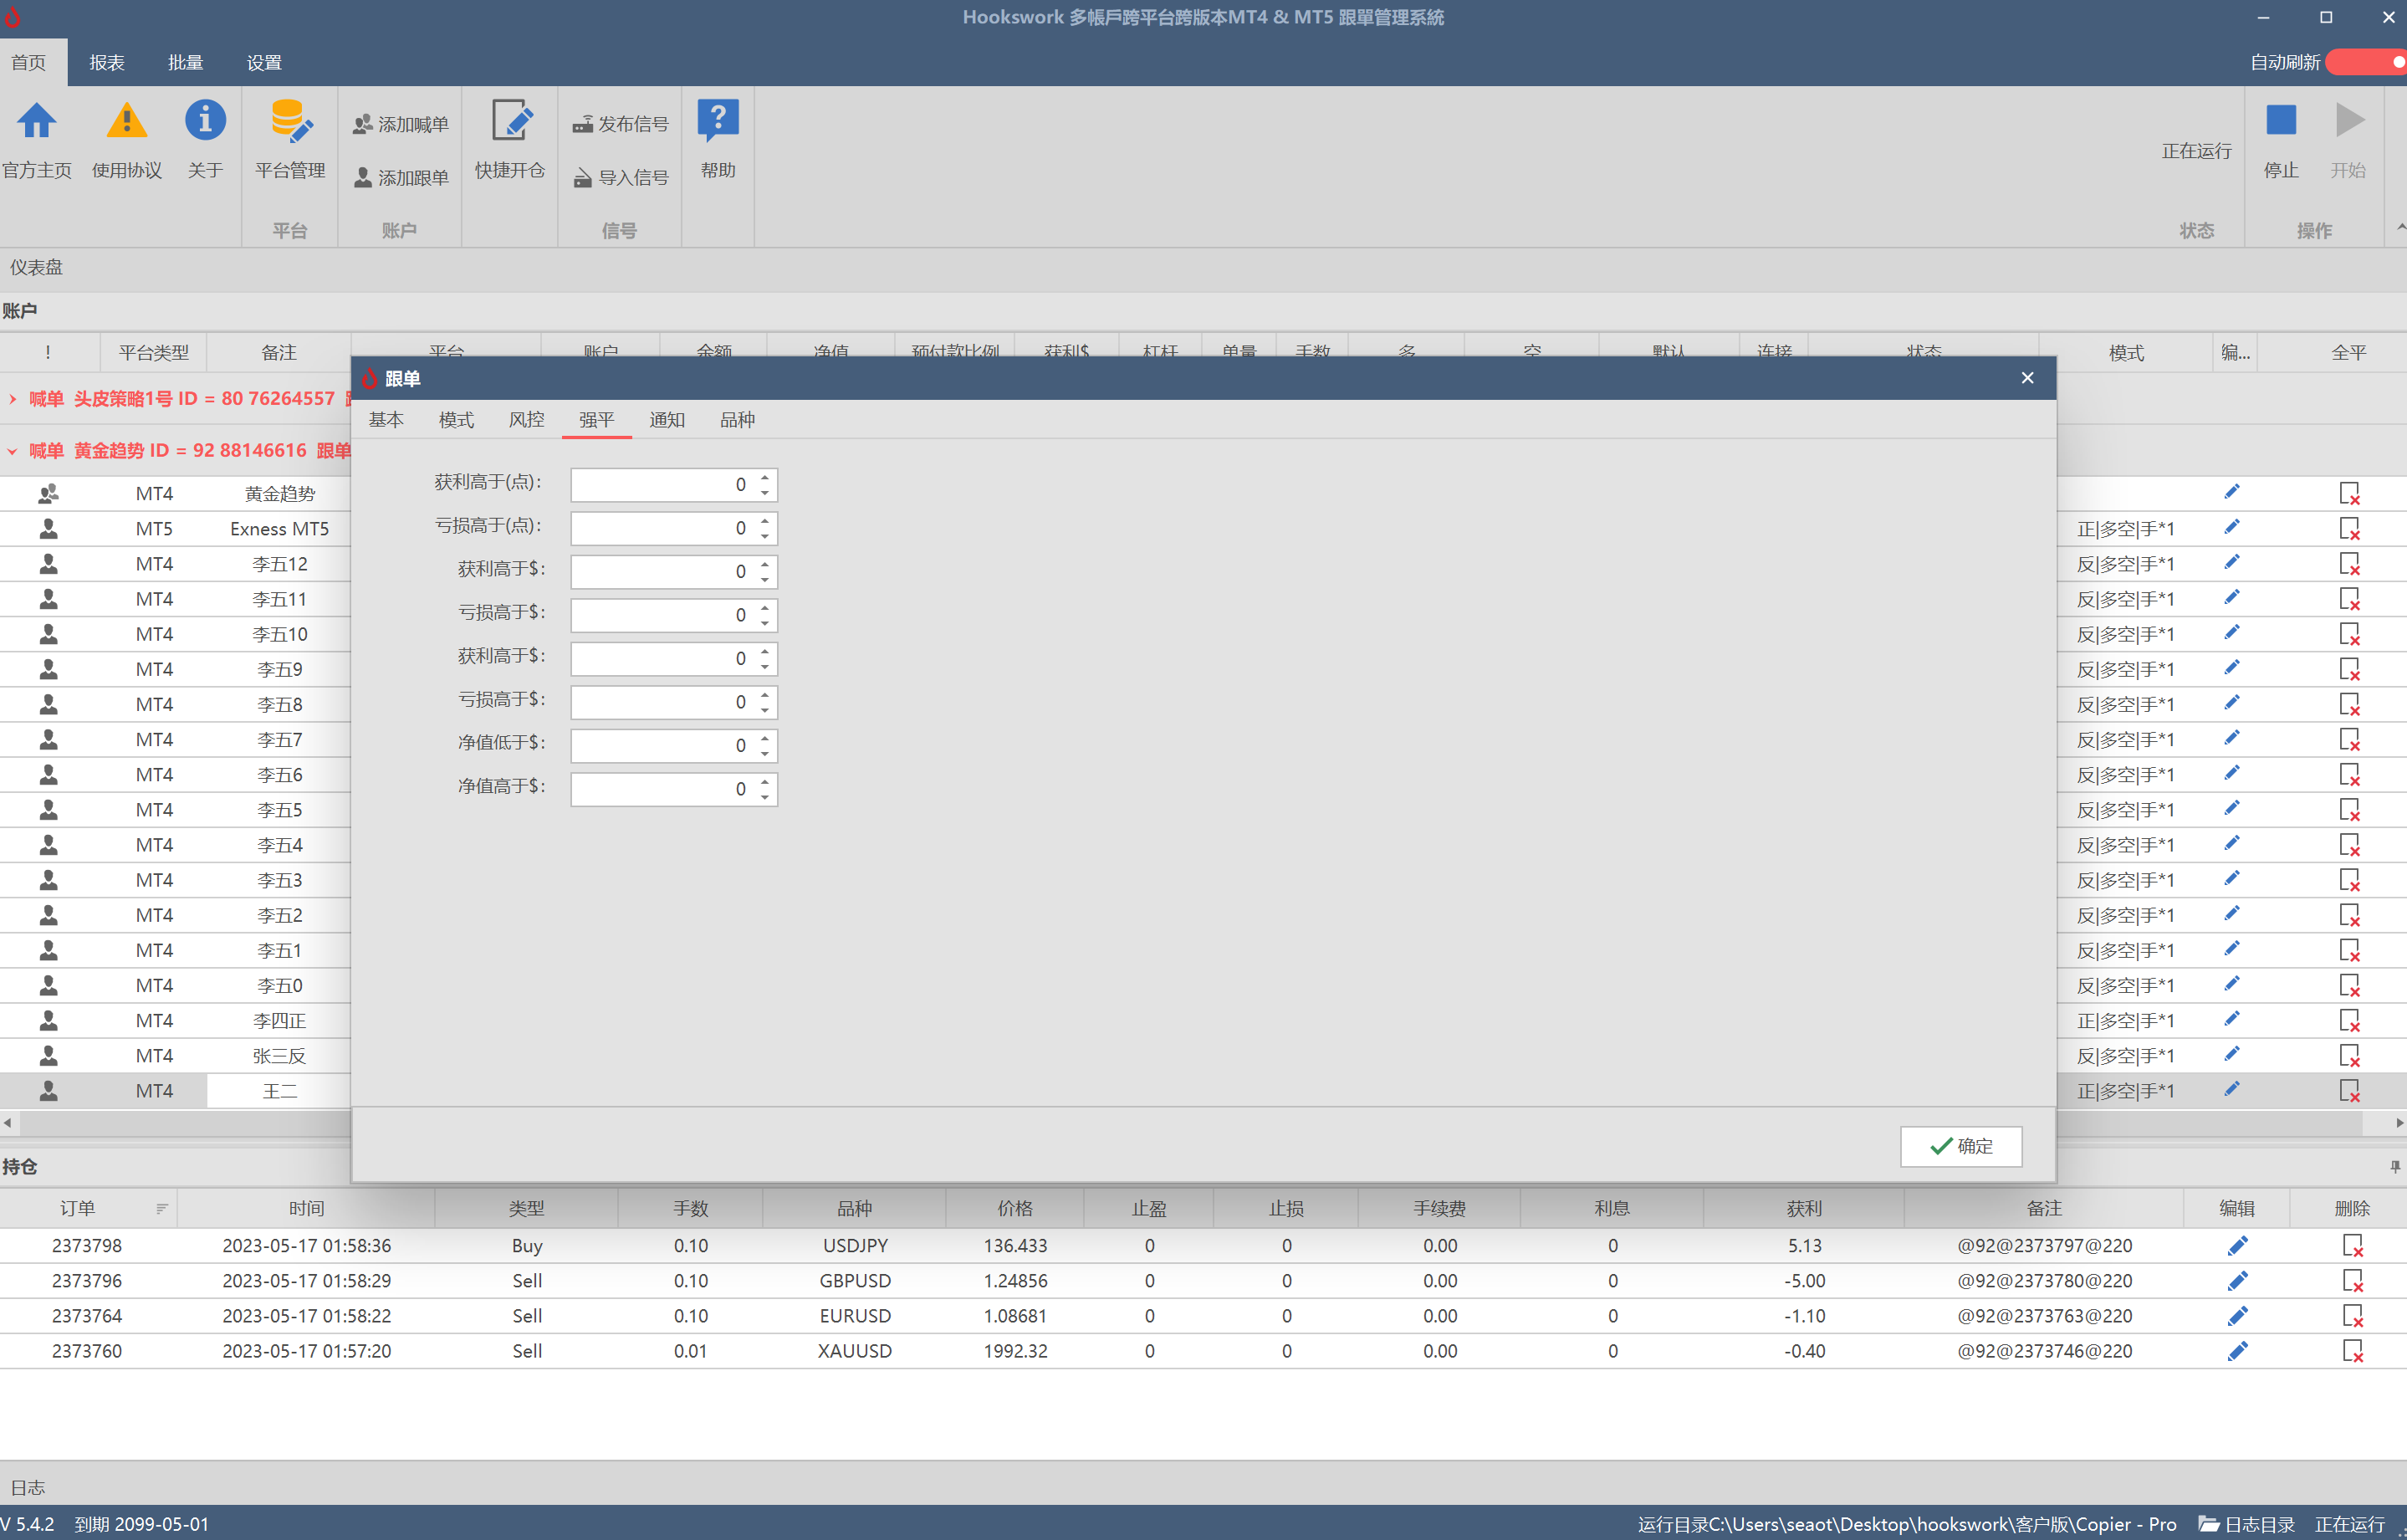
Task: Open the 日志 panel
Action: (28, 1487)
